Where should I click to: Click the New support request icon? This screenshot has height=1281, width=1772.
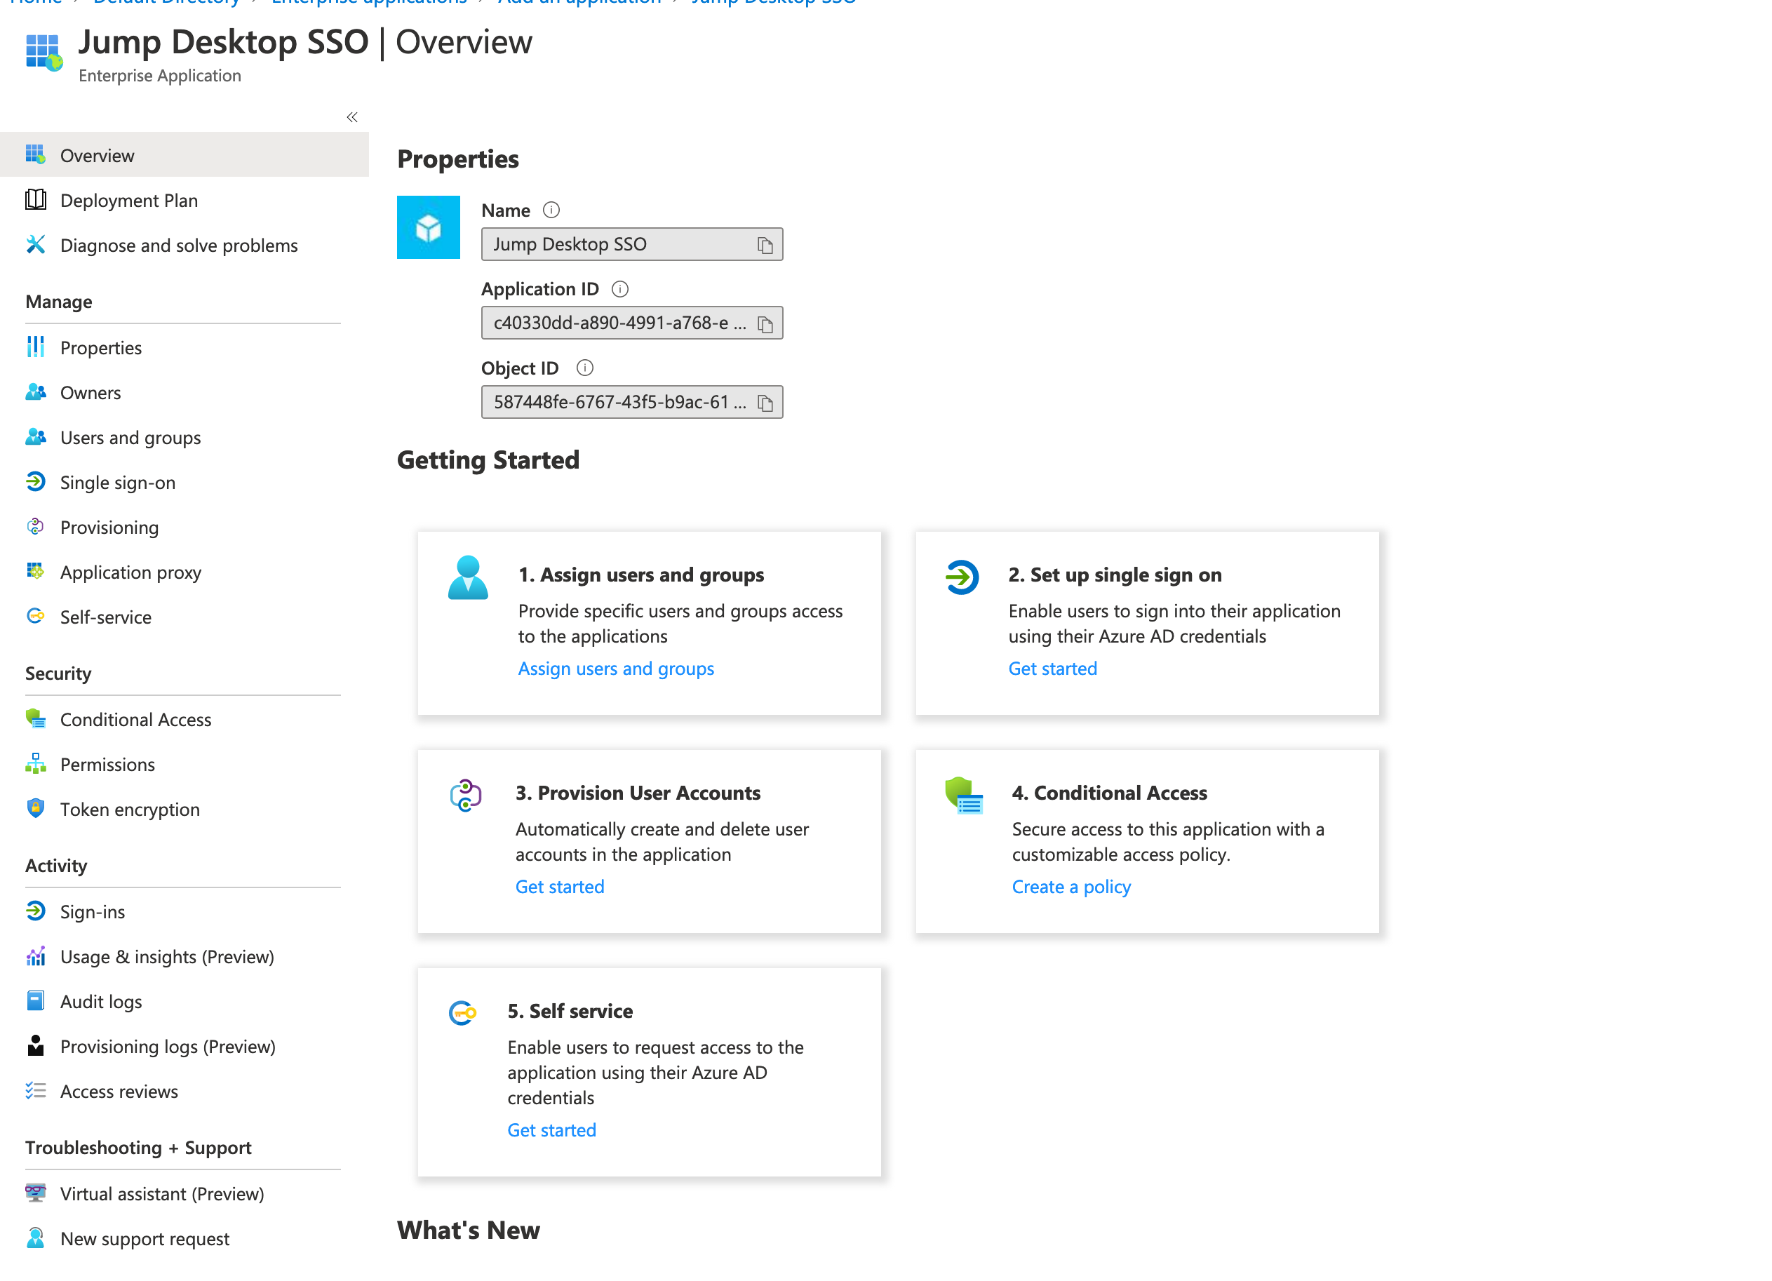(35, 1238)
